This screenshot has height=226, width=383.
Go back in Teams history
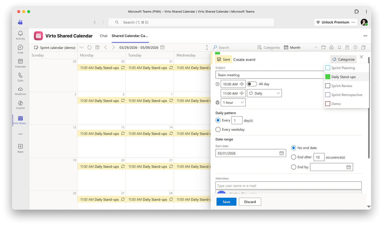pyautogui.click(x=95, y=22)
